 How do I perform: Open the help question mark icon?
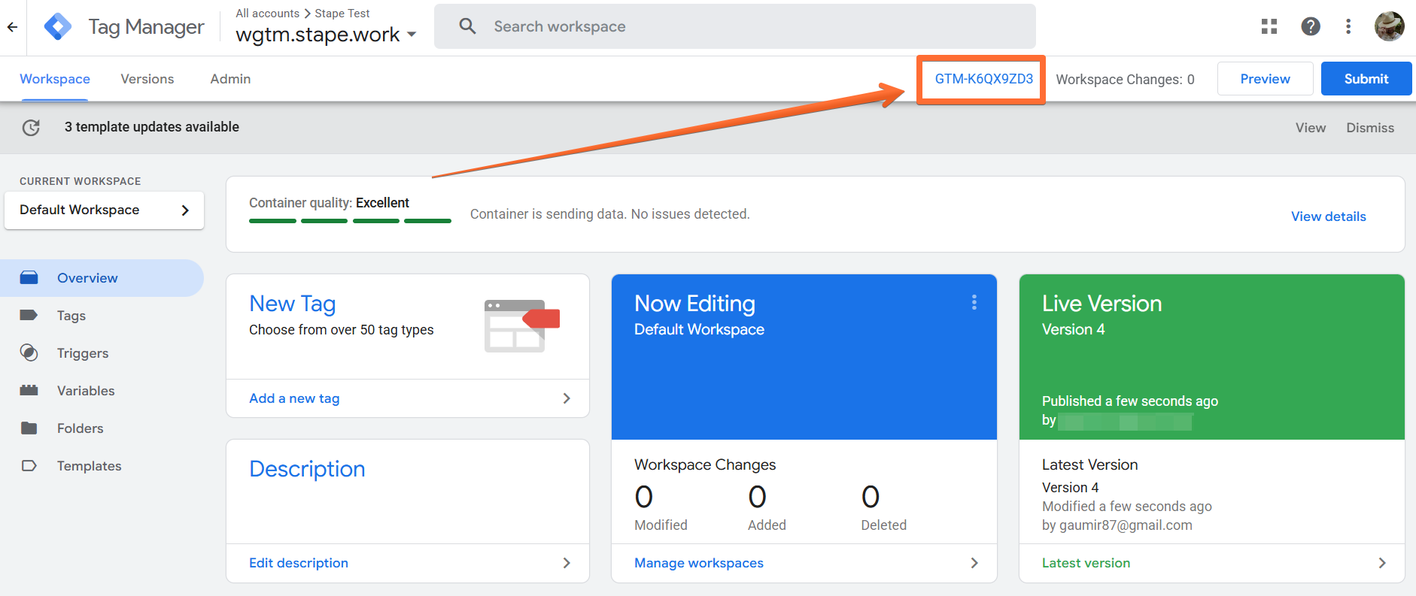[x=1311, y=26]
